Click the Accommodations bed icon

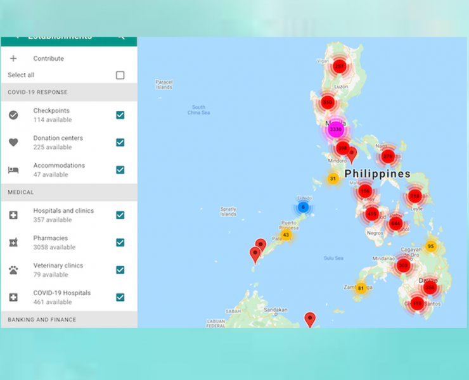(13, 170)
